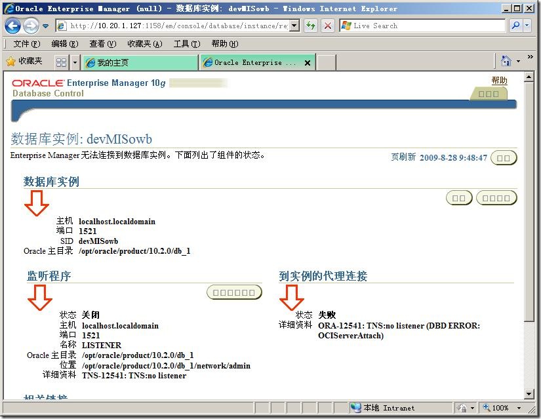Open the tab list dropdown arrow
Image resolution: width=541 pixels, height=419 pixels.
(x=75, y=62)
